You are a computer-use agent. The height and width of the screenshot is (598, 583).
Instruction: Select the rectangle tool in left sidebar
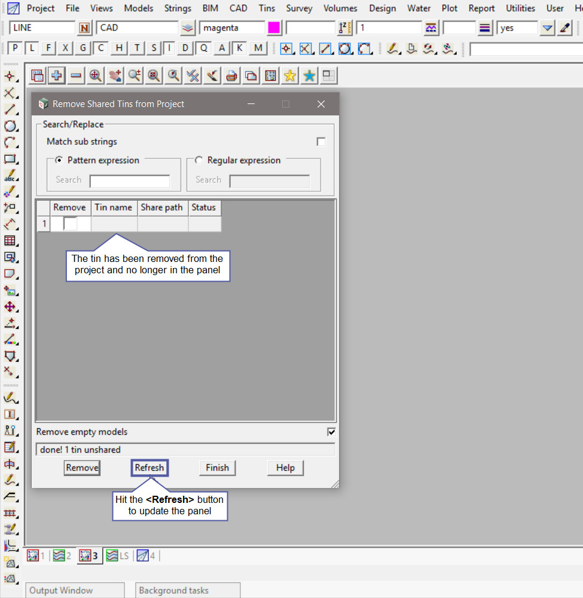[10, 159]
